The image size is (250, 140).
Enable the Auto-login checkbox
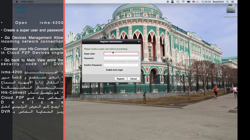tap(105, 70)
